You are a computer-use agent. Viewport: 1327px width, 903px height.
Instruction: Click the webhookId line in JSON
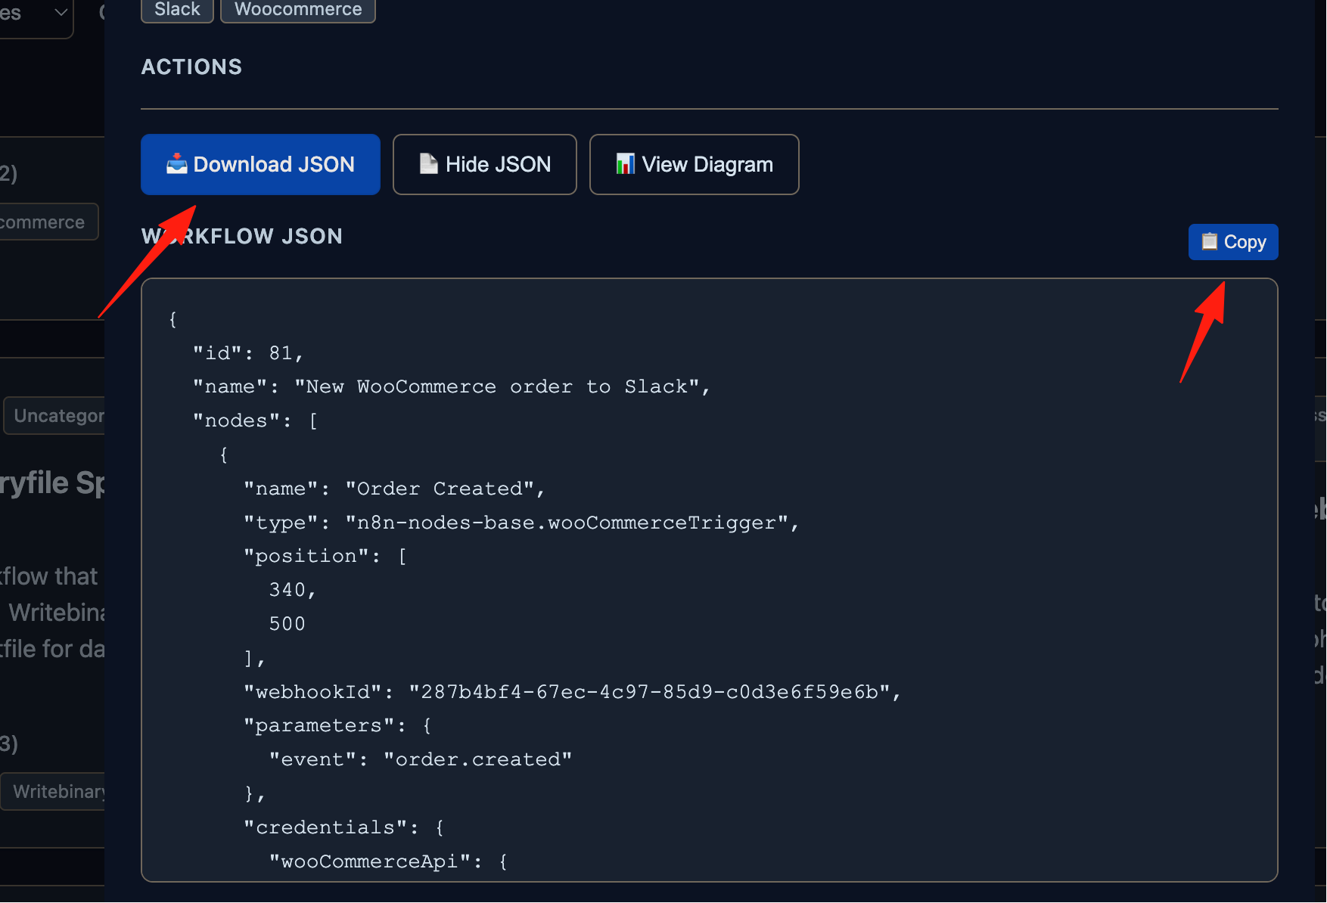click(572, 692)
